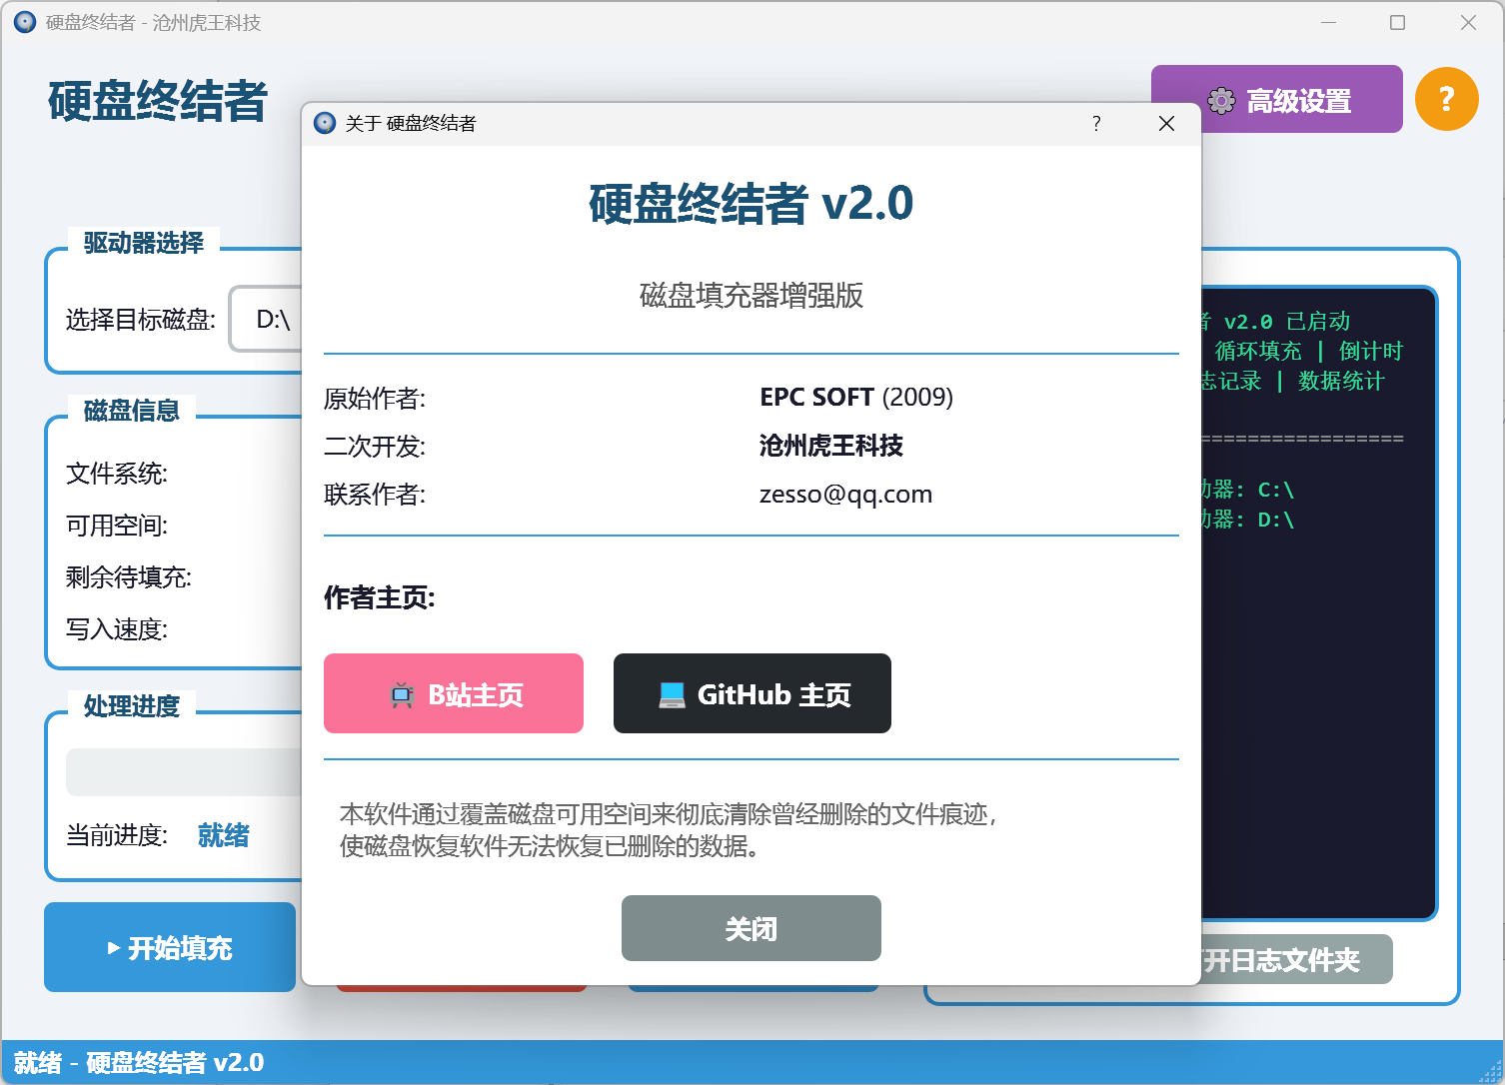Click the TV icon on B站主页 button

[401, 693]
